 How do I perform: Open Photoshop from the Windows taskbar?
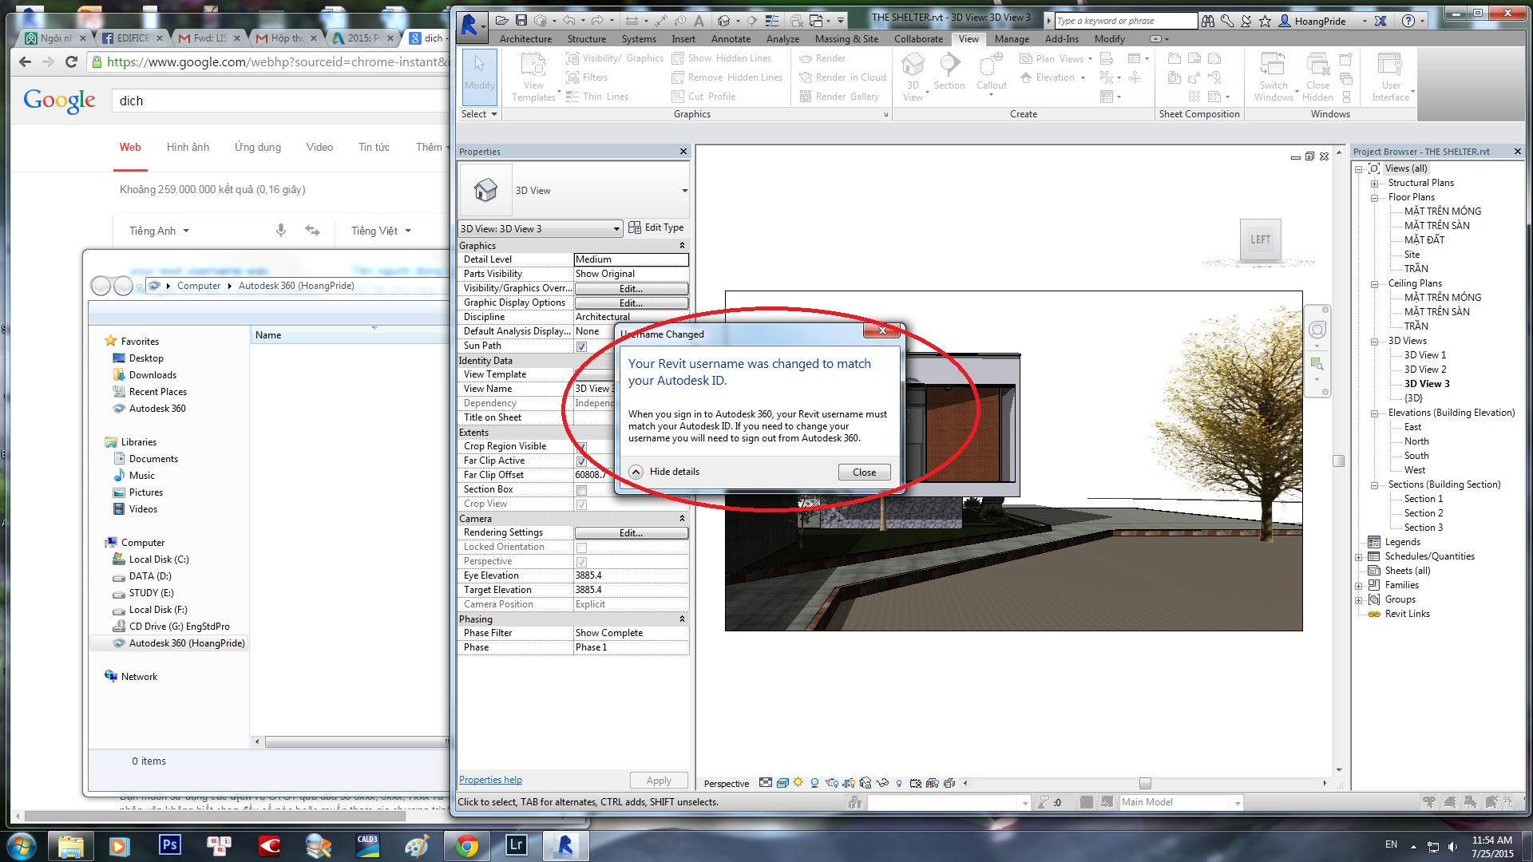pos(169,845)
